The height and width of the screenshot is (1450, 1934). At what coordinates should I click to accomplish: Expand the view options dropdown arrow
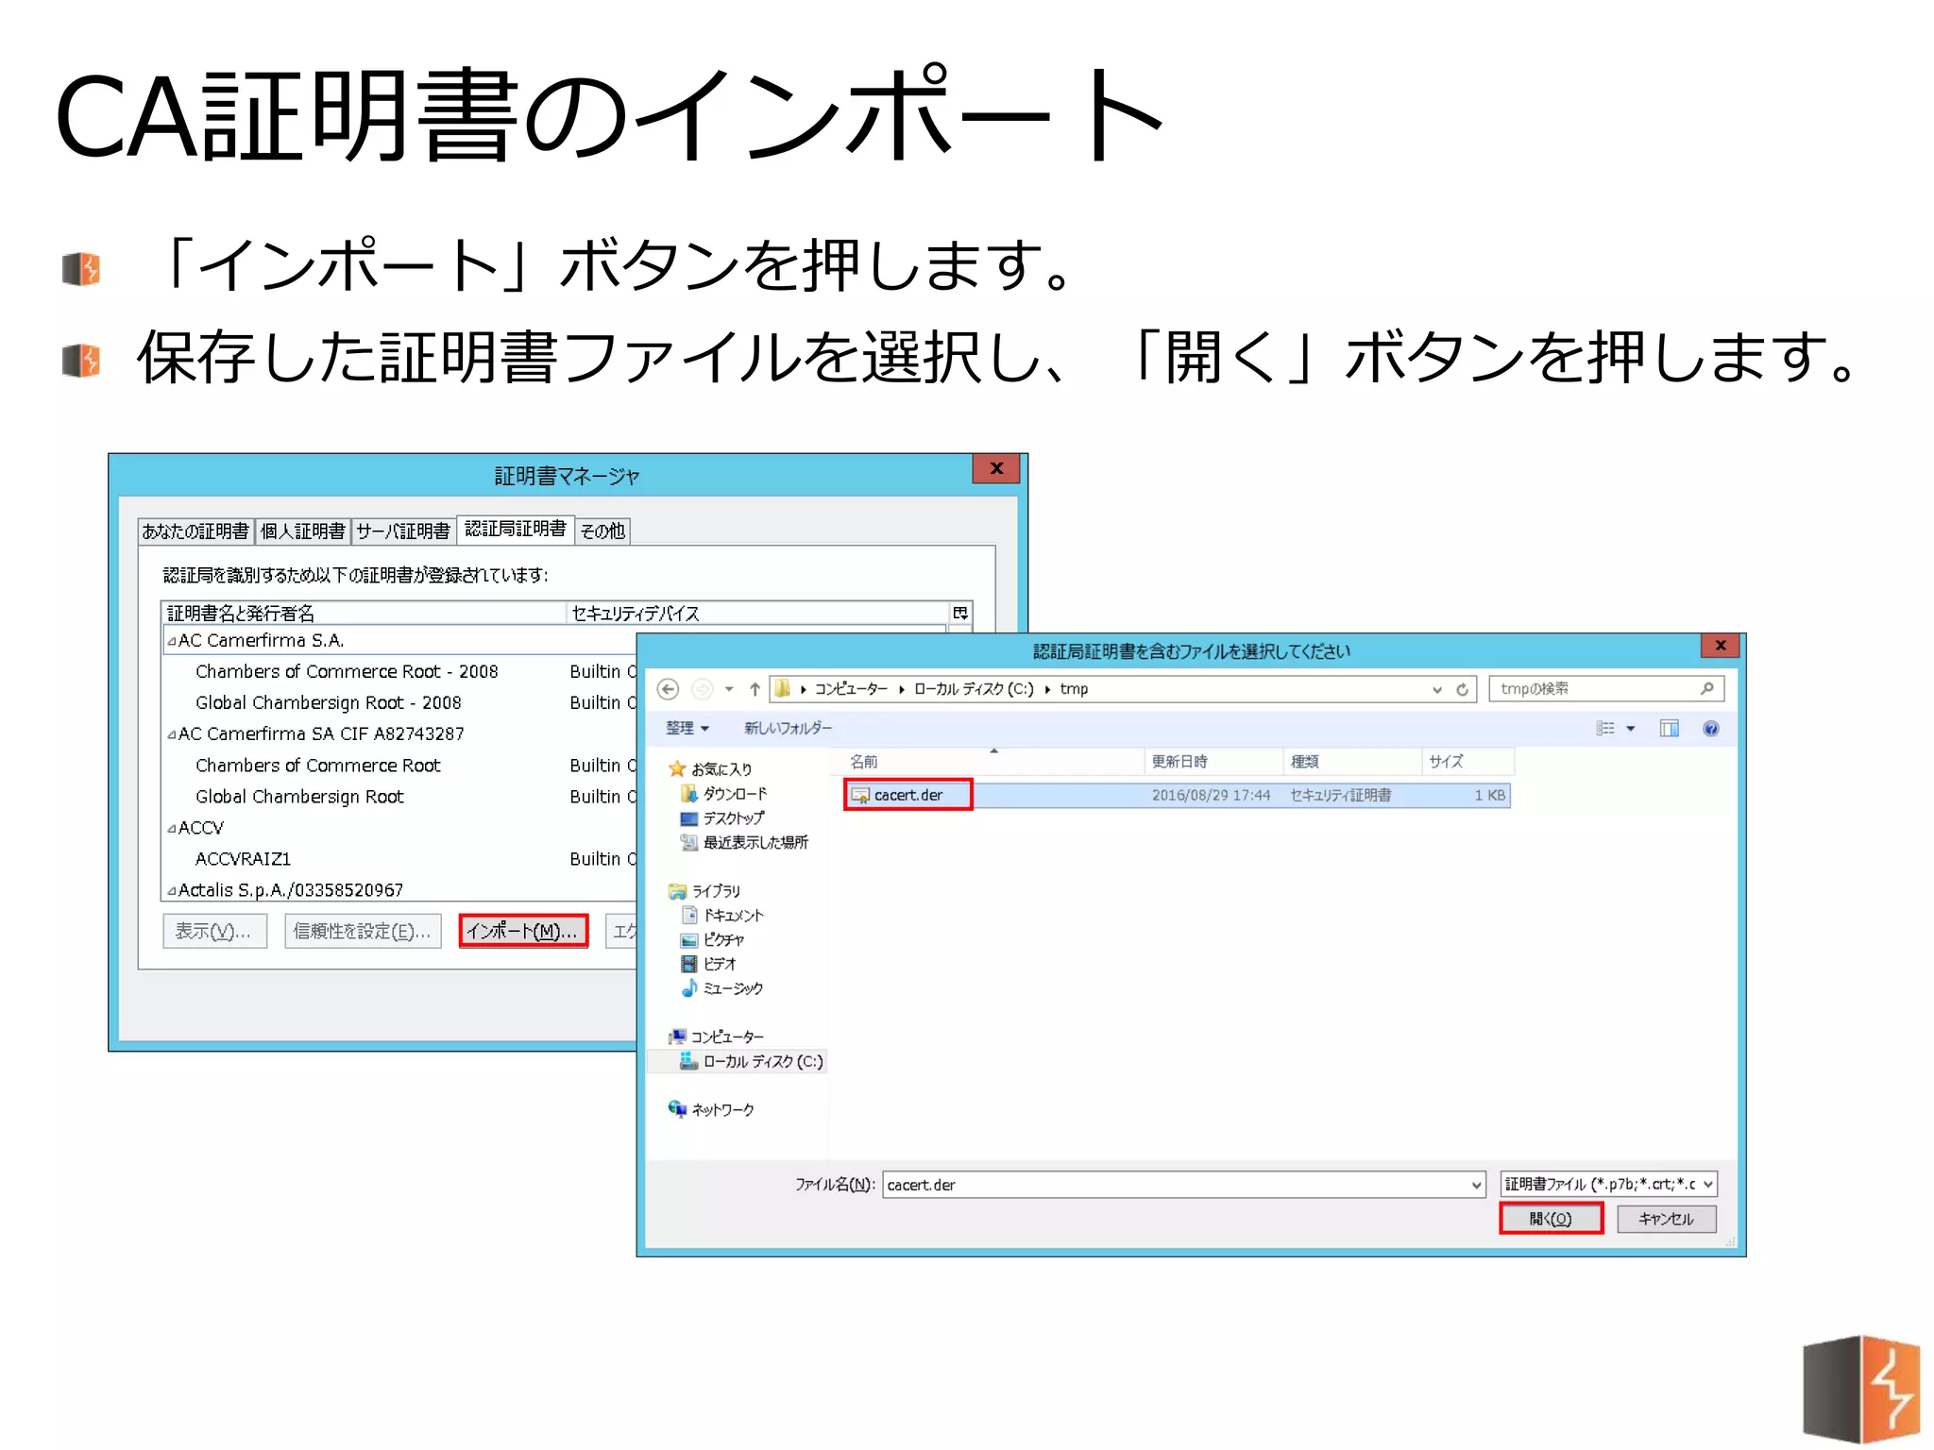pyautogui.click(x=1630, y=728)
